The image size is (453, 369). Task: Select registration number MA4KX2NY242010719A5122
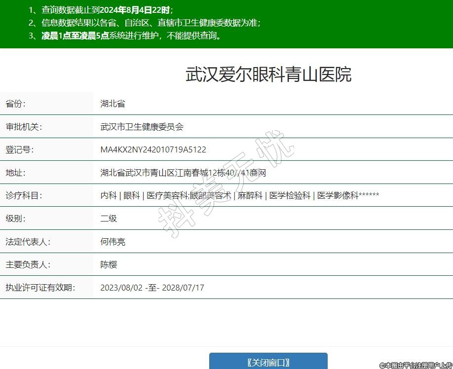(x=153, y=149)
